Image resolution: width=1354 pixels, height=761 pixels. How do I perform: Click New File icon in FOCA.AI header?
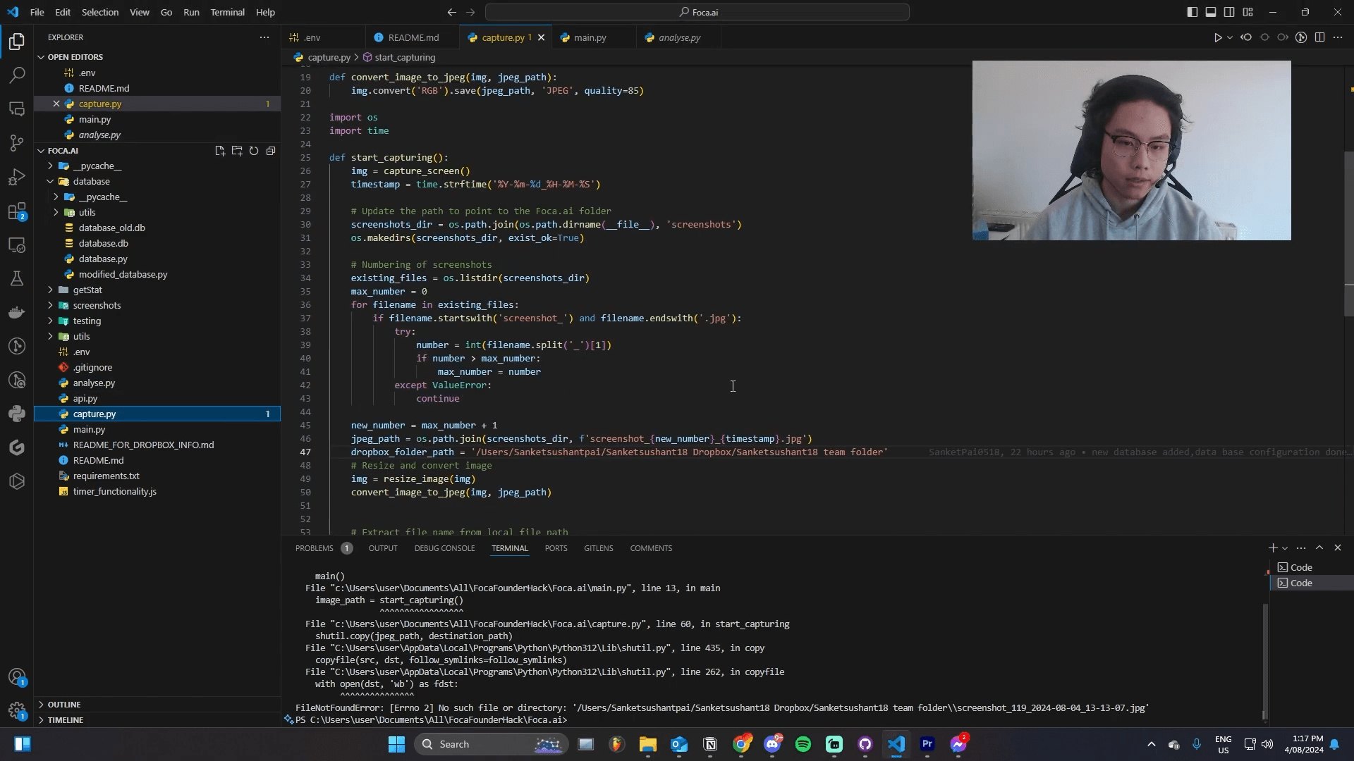coord(220,151)
